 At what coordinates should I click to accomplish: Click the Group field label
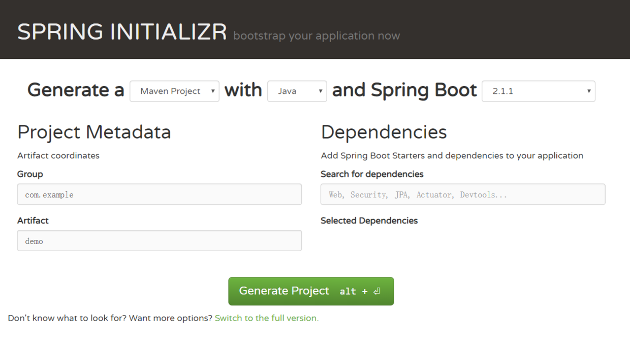click(x=30, y=174)
